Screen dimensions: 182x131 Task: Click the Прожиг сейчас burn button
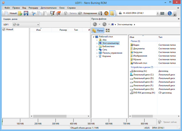168,121
